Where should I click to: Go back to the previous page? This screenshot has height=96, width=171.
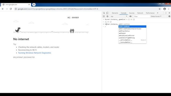click(3, 9)
